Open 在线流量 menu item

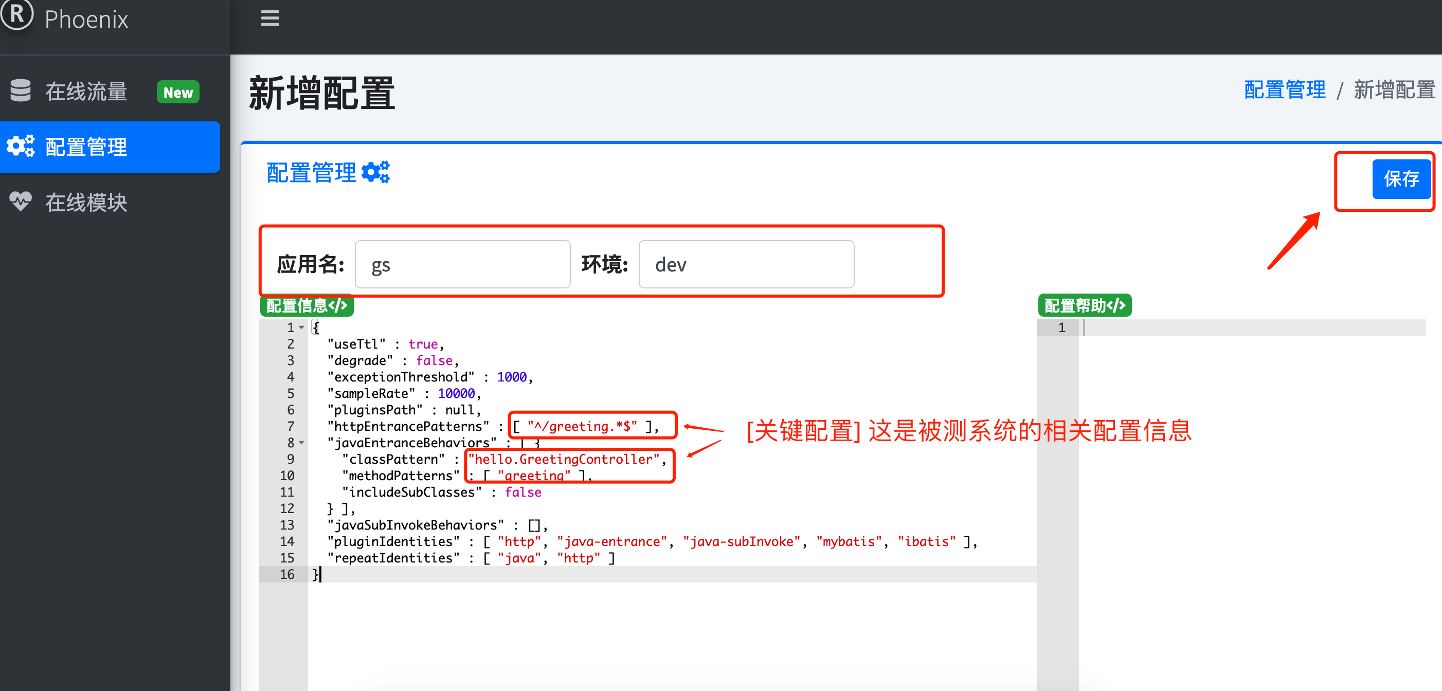pyautogui.click(x=86, y=91)
